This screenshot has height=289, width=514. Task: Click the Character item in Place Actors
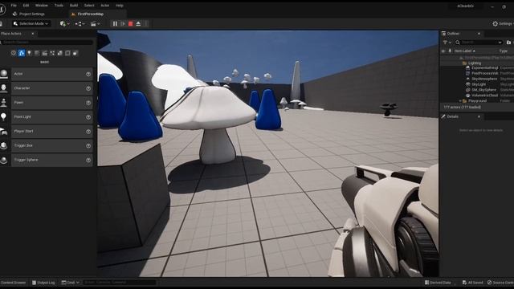(x=52, y=88)
